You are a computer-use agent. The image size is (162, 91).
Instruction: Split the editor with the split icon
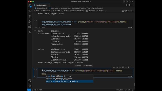(x=129, y=5)
